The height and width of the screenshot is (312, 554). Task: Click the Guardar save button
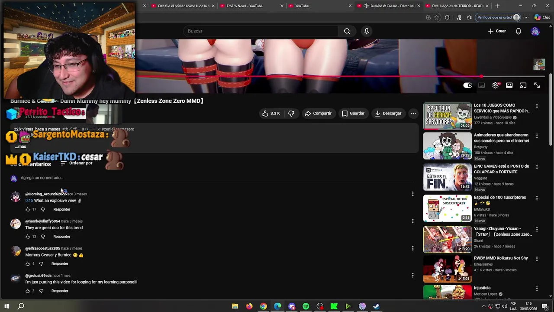coord(353,114)
